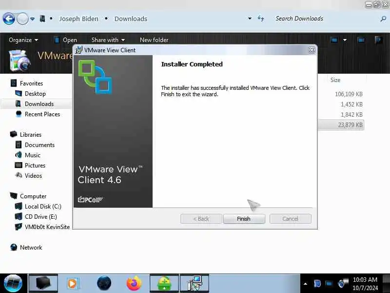This screenshot has height=293, width=390.
Task: Open the Windows Start menu
Action: tap(13, 283)
